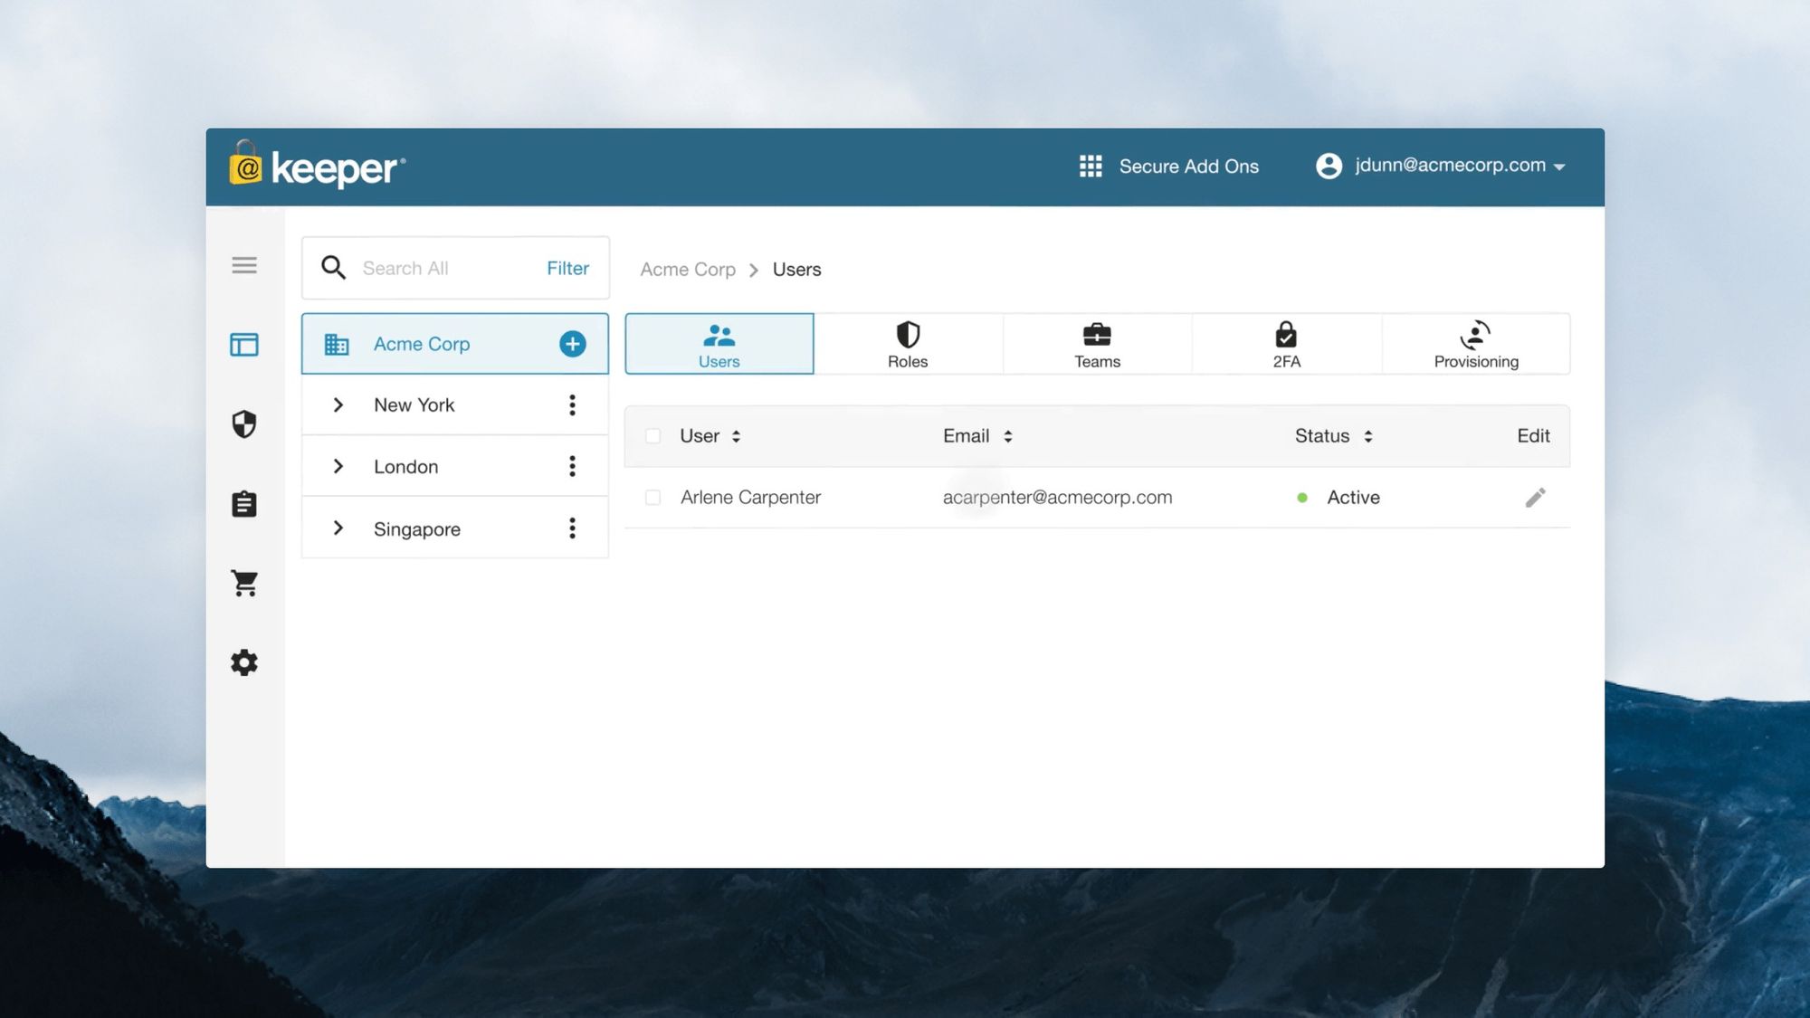1810x1018 pixels.
Task: Switch to the Provisioning tab
Action: [1476, 344]
